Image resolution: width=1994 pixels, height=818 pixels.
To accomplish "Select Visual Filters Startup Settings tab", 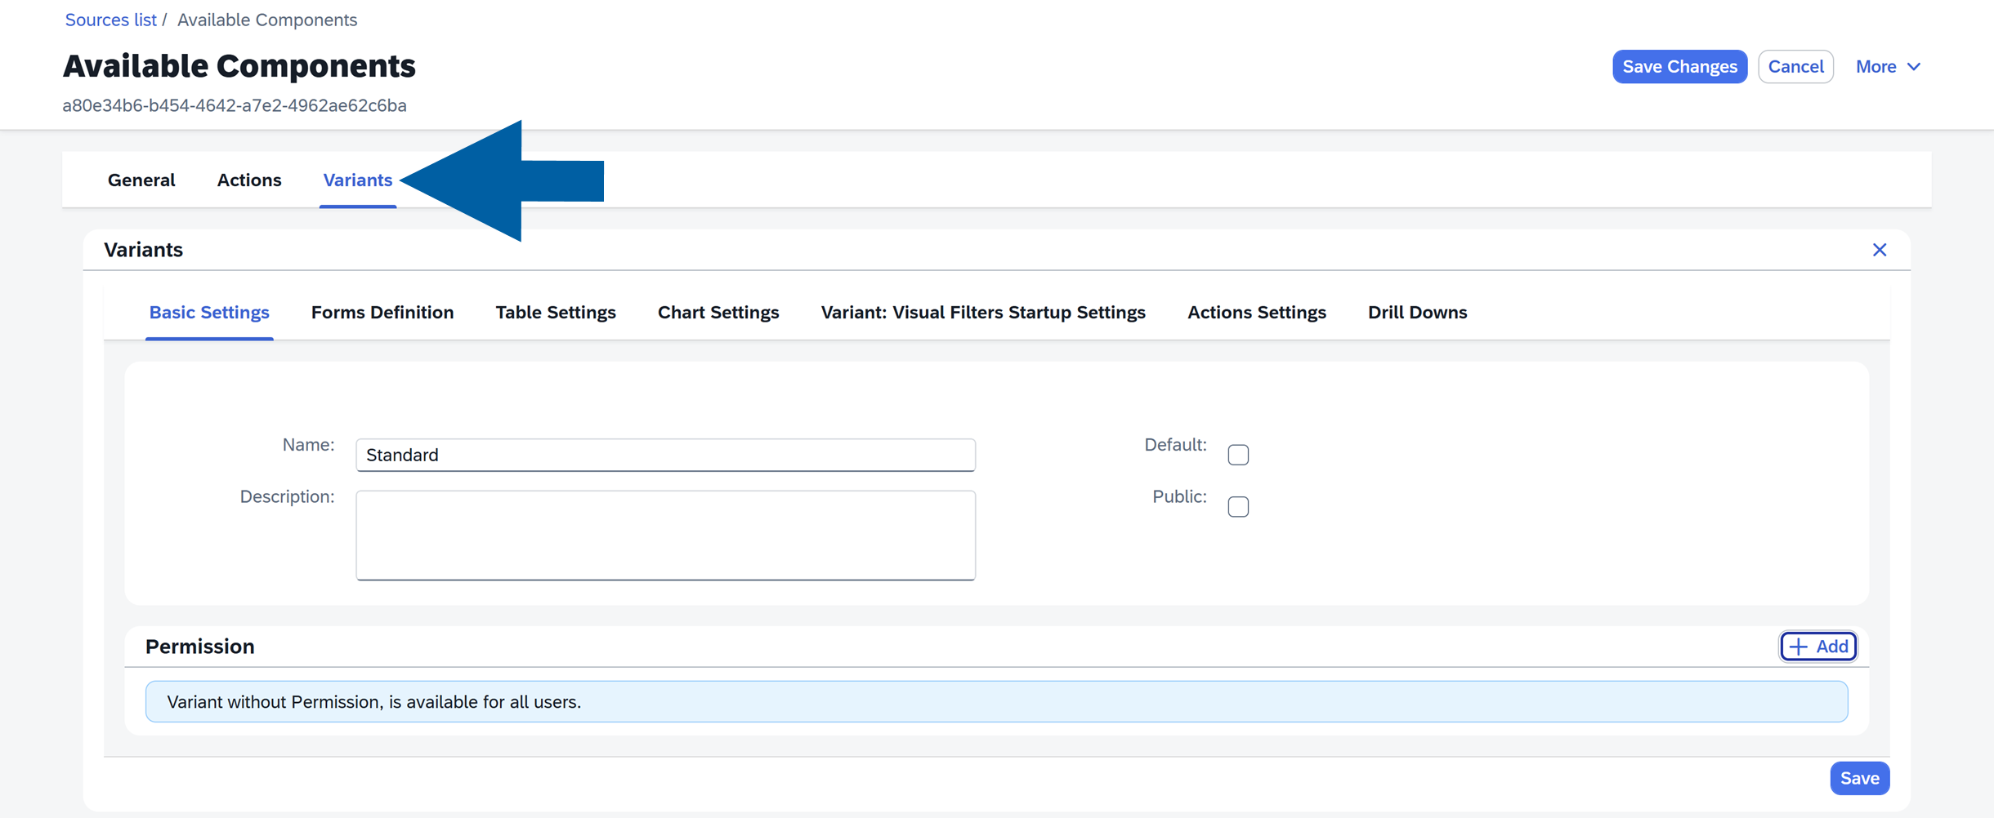I will point(983,313).
